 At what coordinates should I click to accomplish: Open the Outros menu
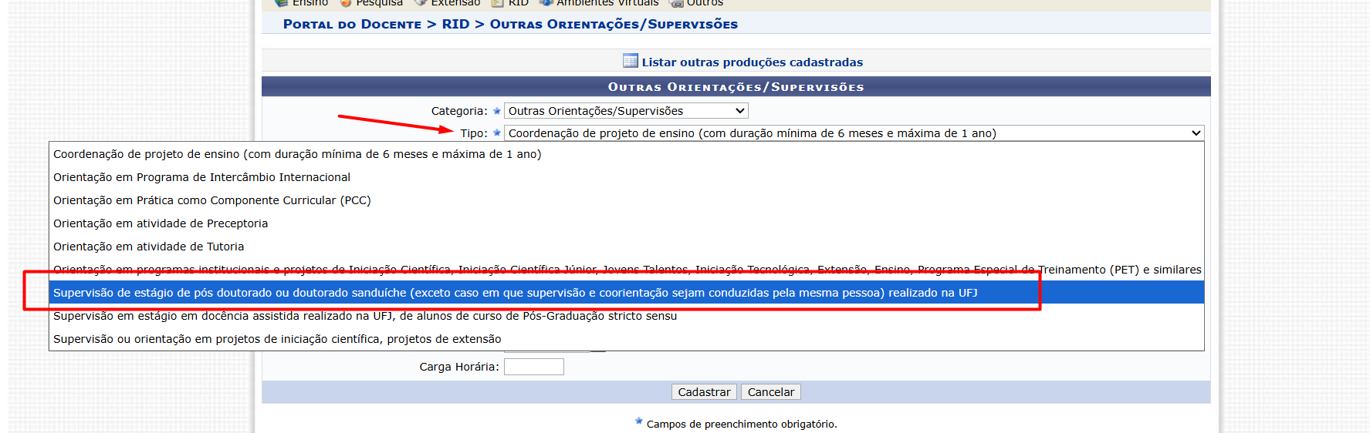coord(696,3)
